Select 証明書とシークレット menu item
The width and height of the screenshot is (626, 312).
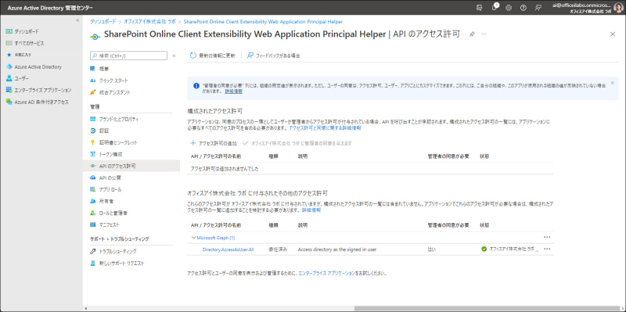tap(118, 142)
